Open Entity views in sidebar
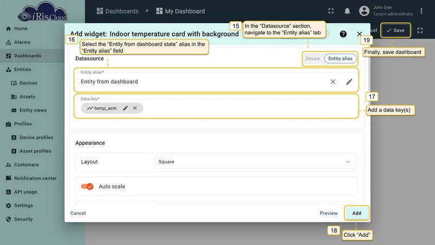 coord(33,111)
